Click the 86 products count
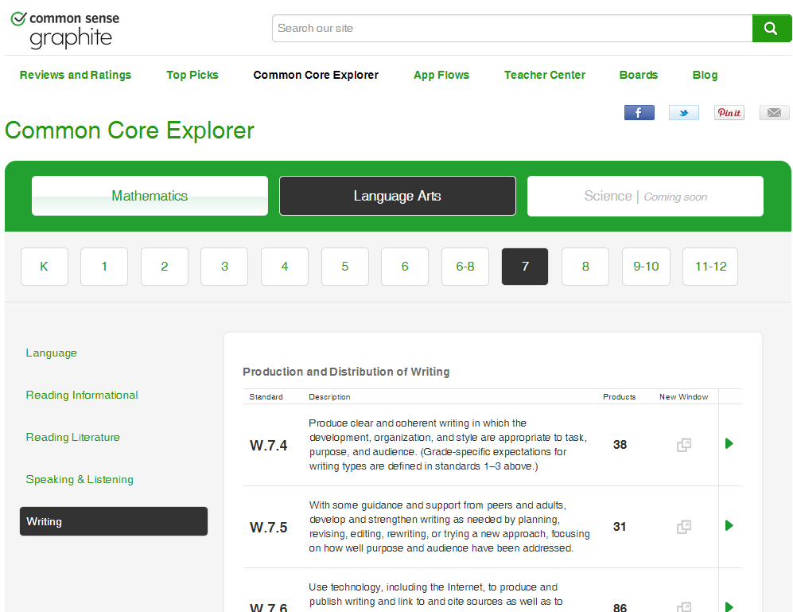 [x=620, y=607]
